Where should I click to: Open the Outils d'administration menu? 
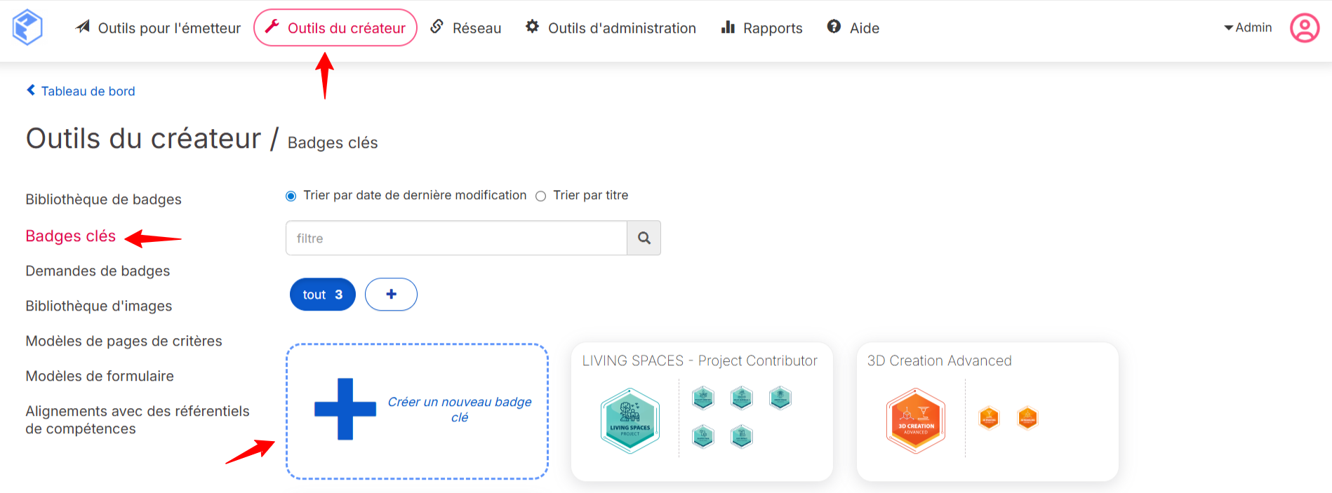click(611, 28)
